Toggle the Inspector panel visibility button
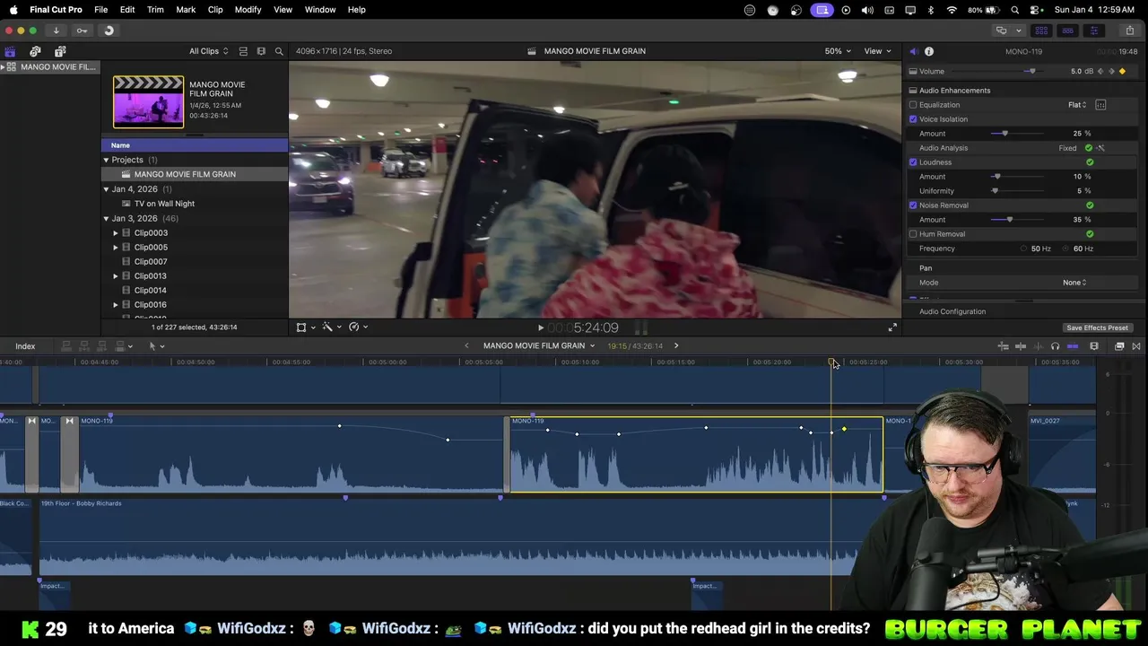1148x646 pixels. [1093, 31]
